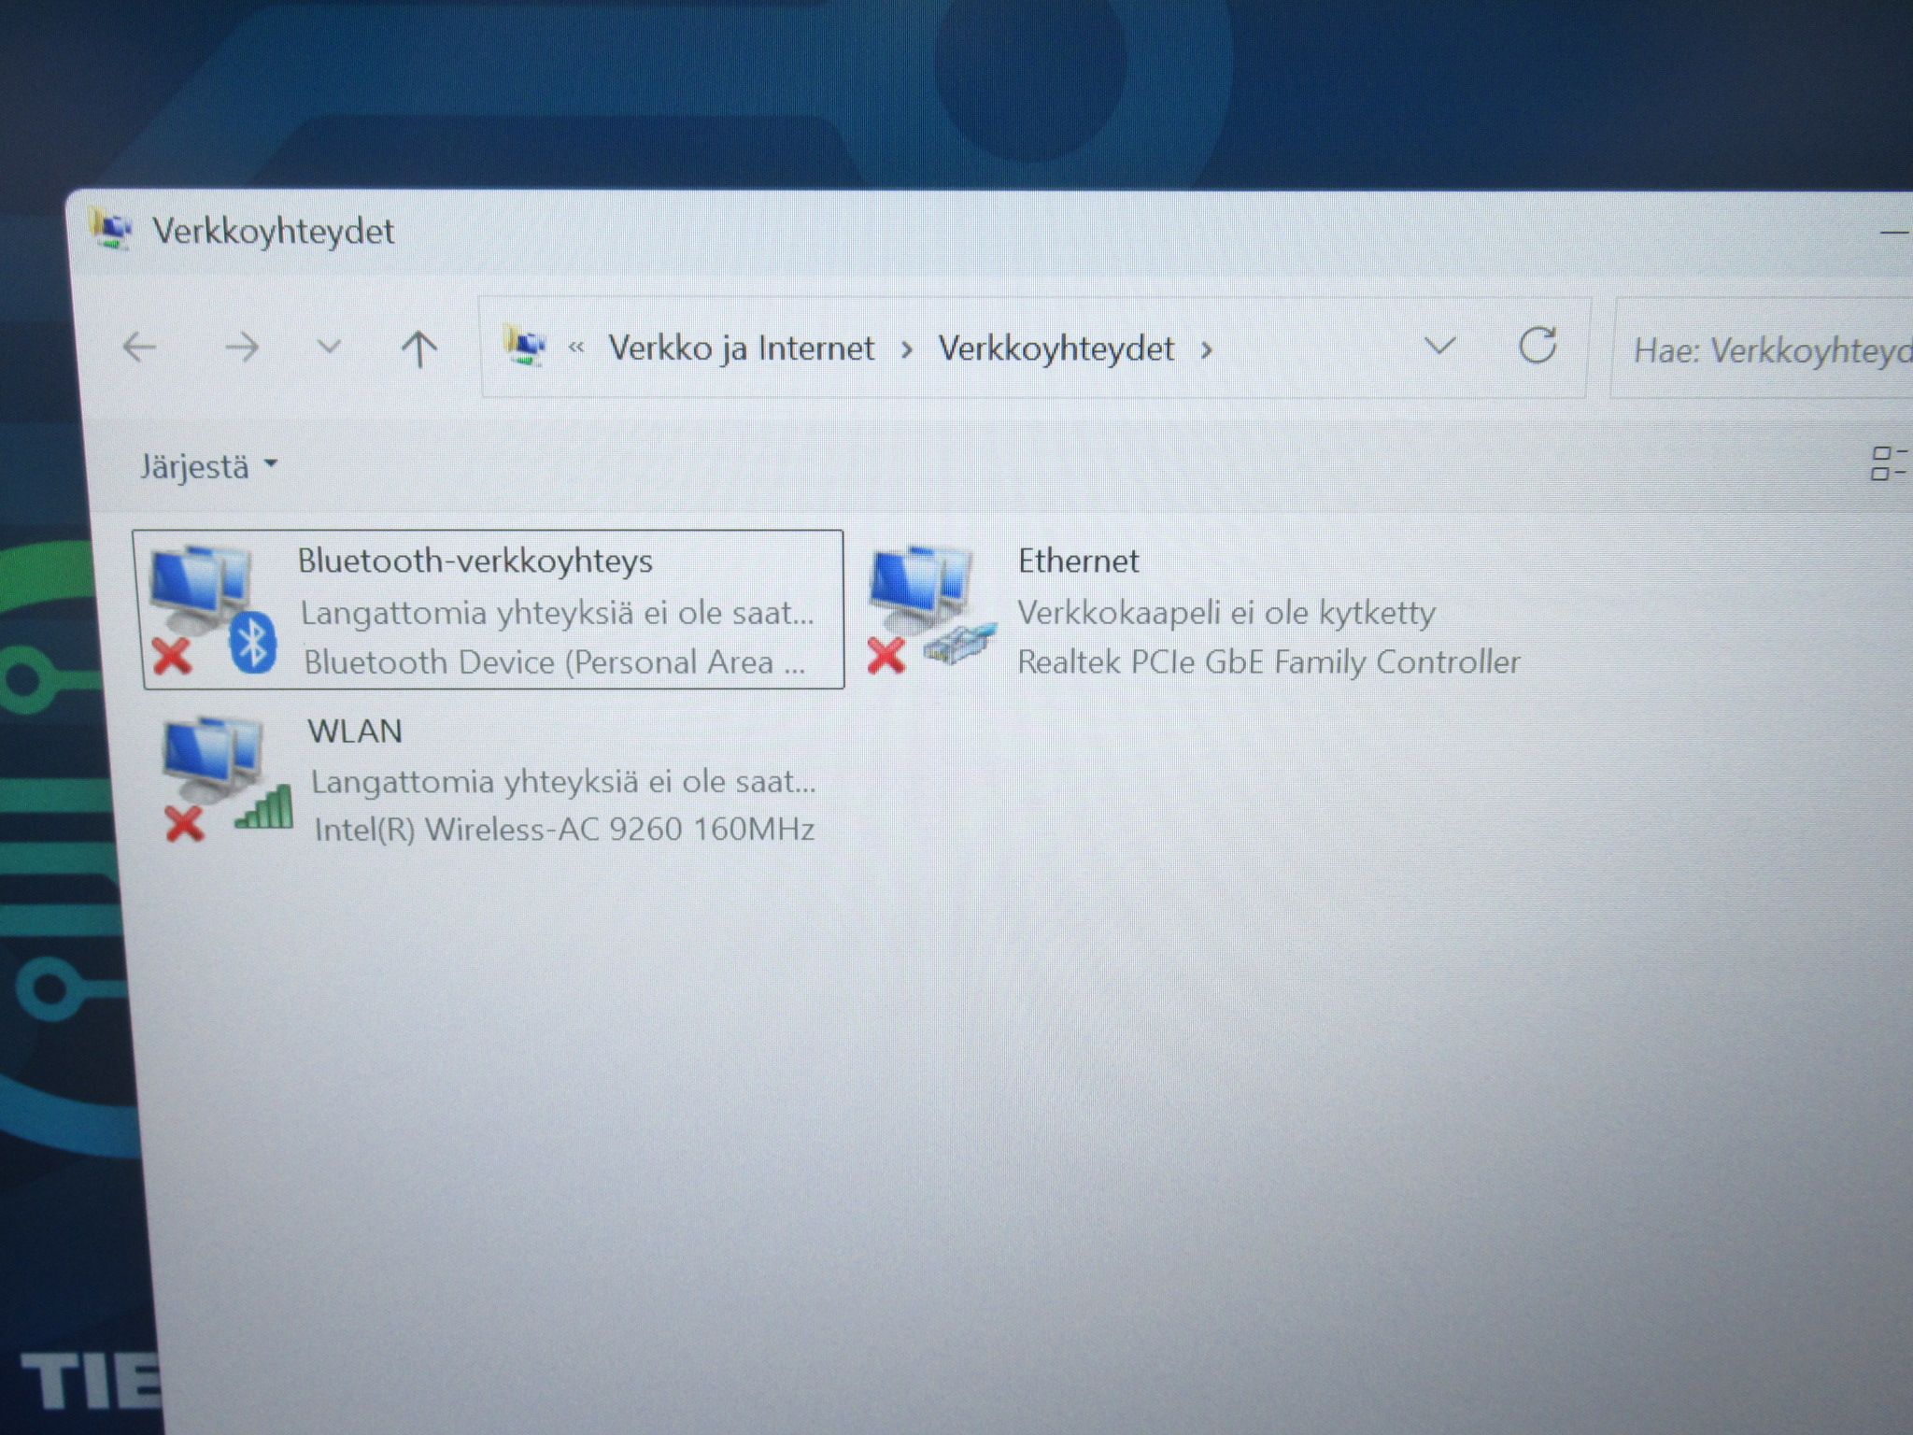Image resolution: width=1913 pixels, height=1435 pixels.
Task: Change view layout icon
Action: coord(1888,463)
